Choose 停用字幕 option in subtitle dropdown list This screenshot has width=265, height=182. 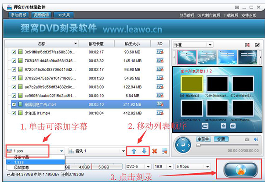pyautogui.click(x=22, y=157)
